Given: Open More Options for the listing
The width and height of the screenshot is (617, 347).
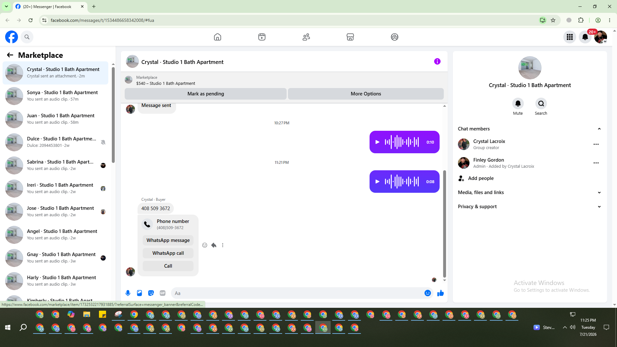Looking at the screenshot, I should point(366,94).
